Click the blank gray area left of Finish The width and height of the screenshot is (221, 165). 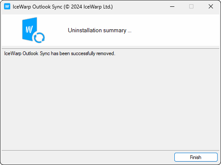(88, 157)
